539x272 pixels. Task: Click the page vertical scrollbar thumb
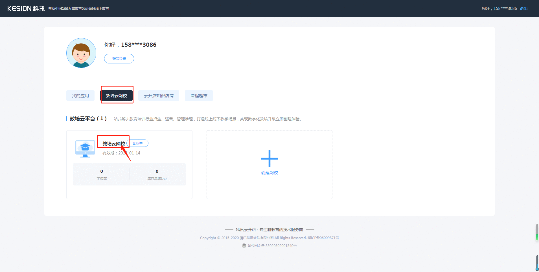[537, 232]
